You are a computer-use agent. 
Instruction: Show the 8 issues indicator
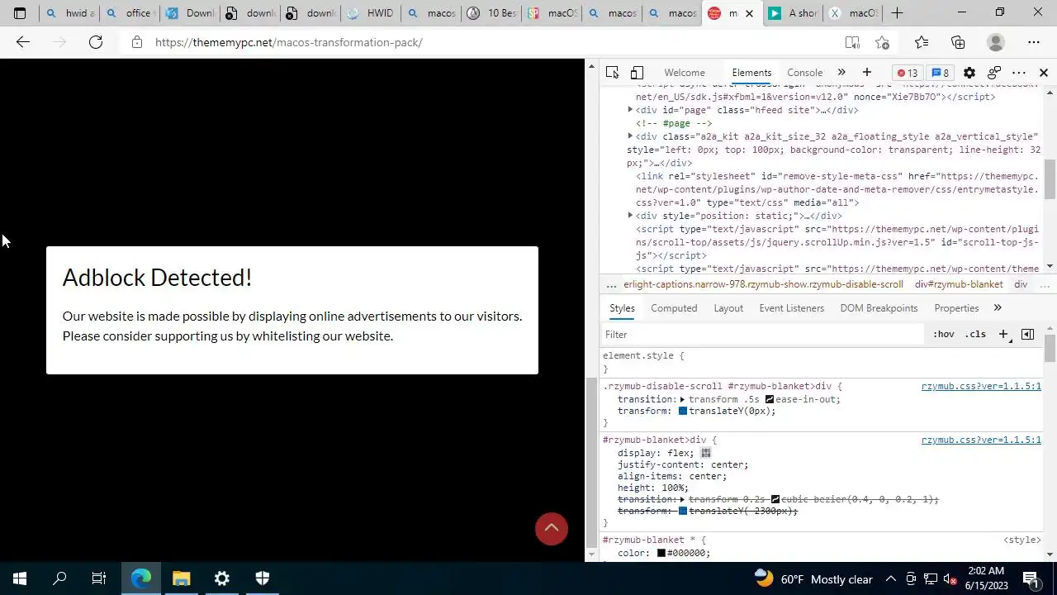(941, 73)
